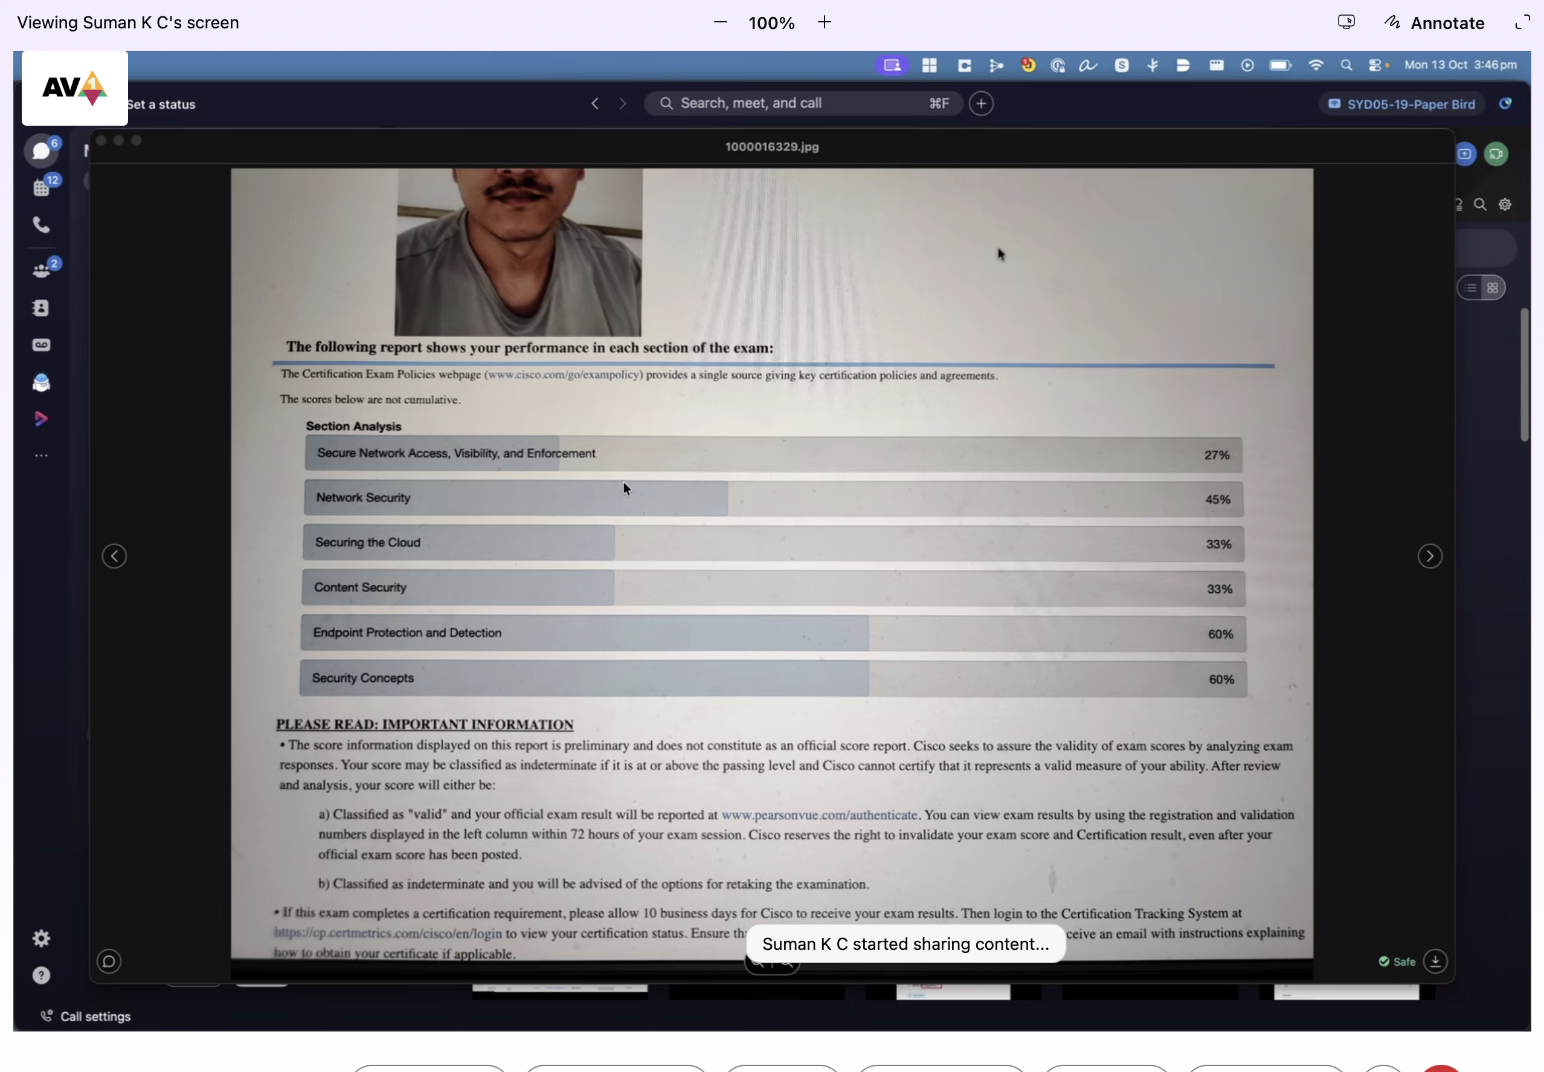Switch to grid view toggle
Image resolution: width=1544 pixels, height=1072 pixels.
coord(1492,288)
